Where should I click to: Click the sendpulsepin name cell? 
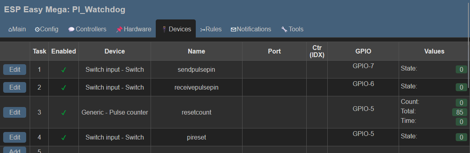click(x=196, y=70)
